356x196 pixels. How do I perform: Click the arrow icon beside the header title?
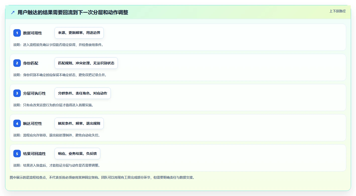coord(13,13)
